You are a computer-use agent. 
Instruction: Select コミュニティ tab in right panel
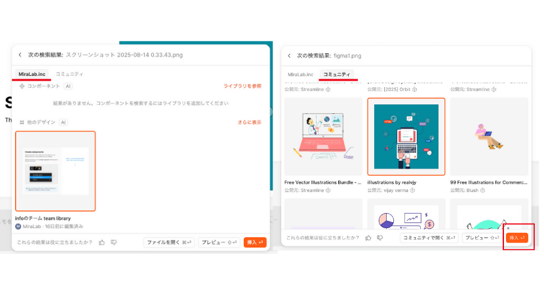[x=336, y=75]
